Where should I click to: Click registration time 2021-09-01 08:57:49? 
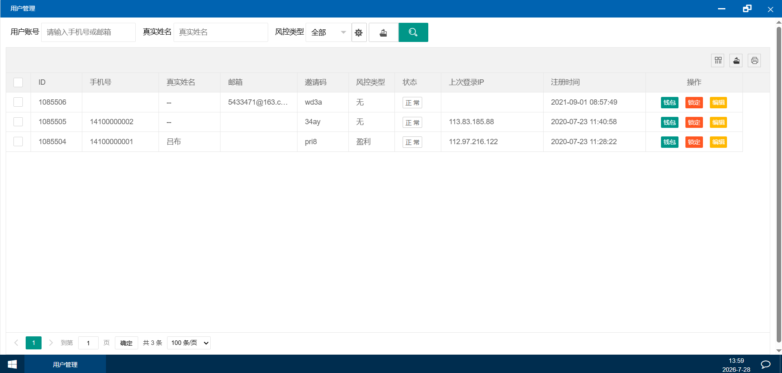(584, 102)
